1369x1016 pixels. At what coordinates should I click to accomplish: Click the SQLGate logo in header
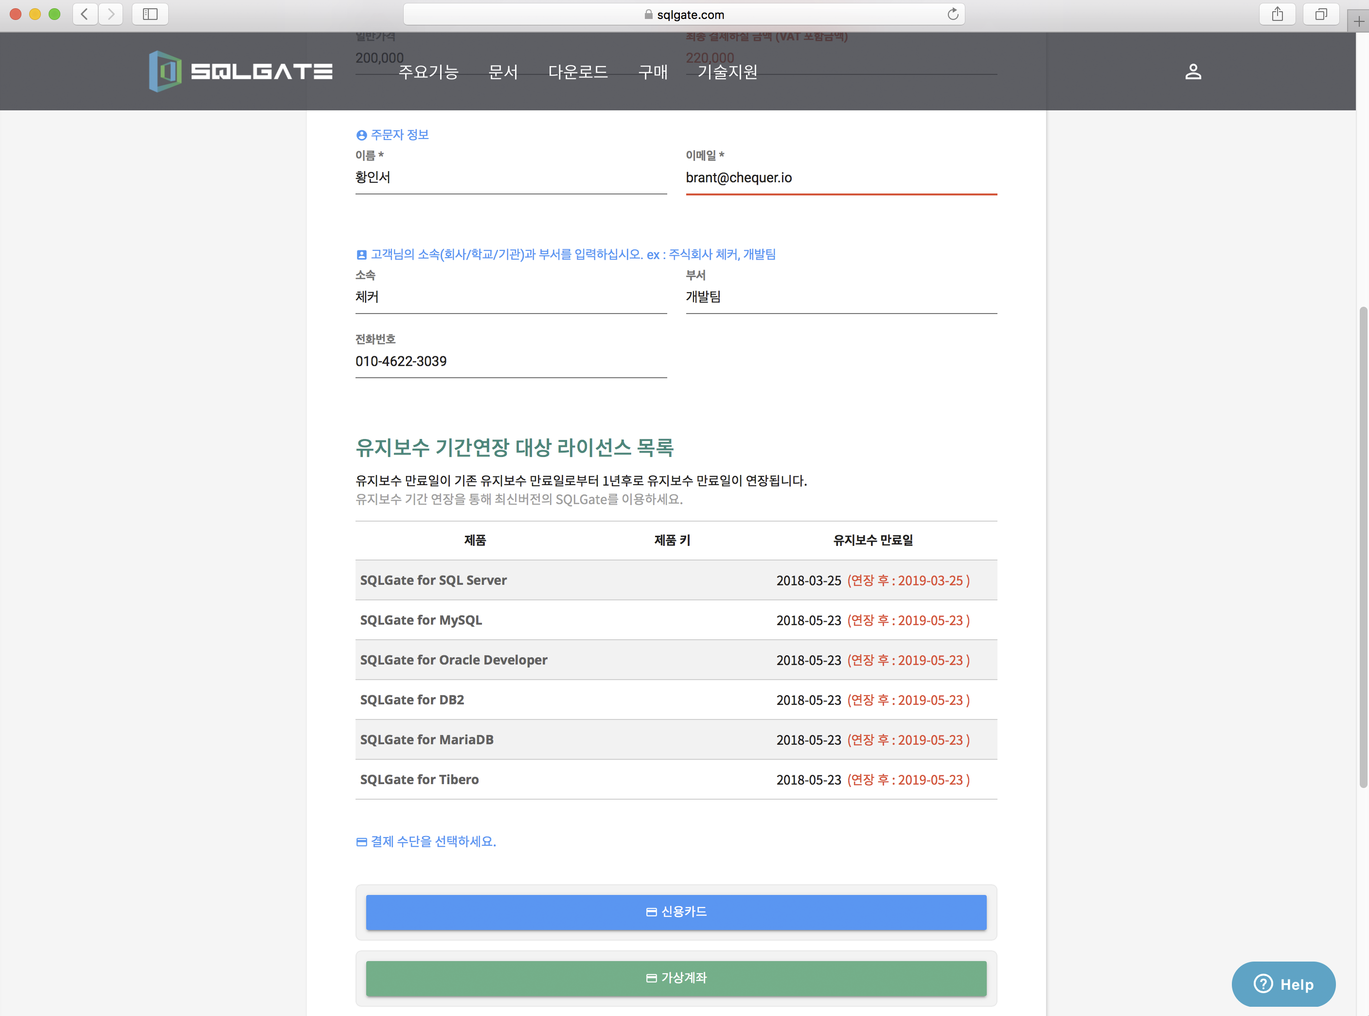point(241,72)
